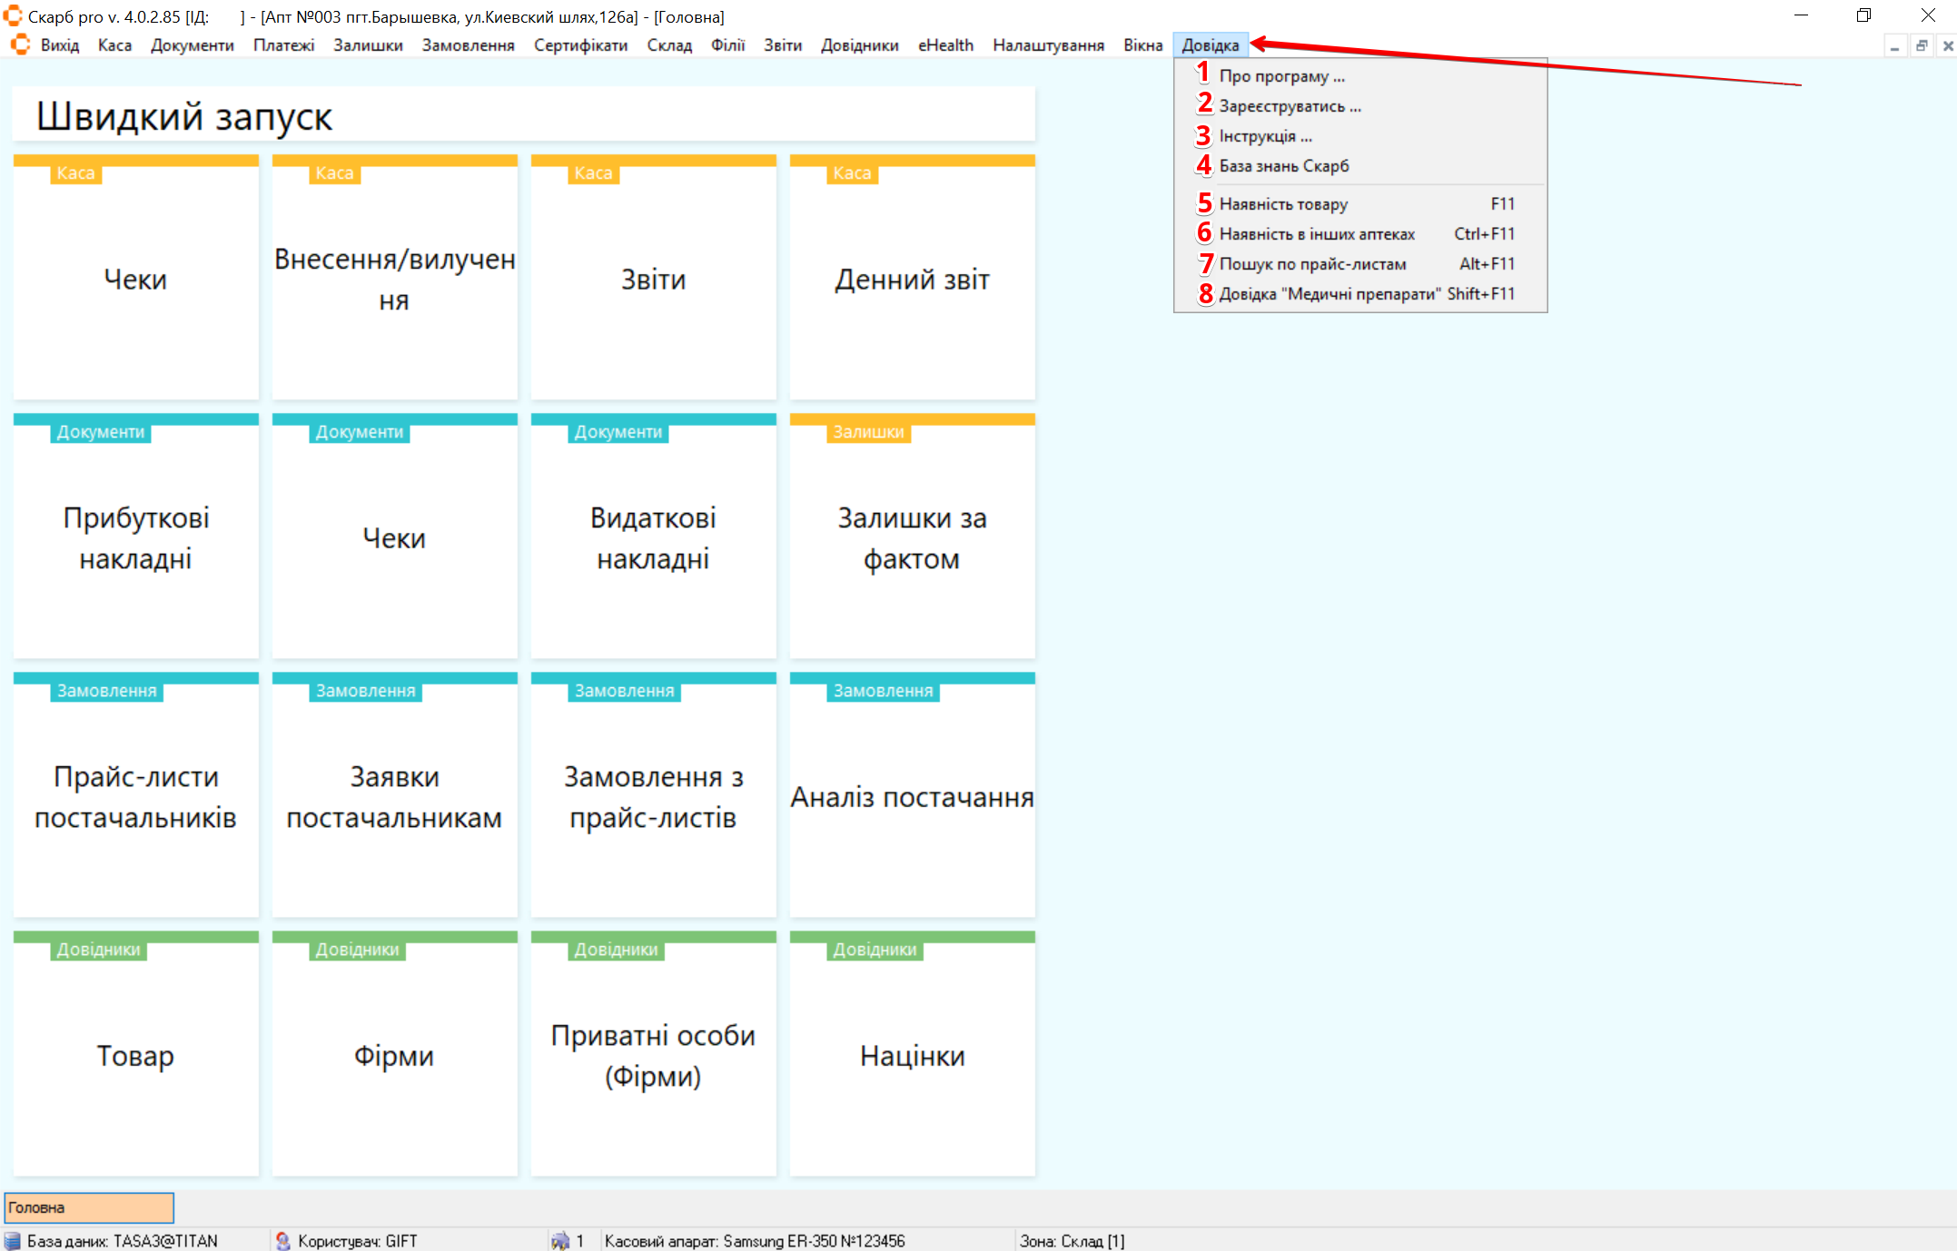Open the Каса Чеки quick-launch tile
This screenshot has height=1251, width=1957.
click(135, 279)
